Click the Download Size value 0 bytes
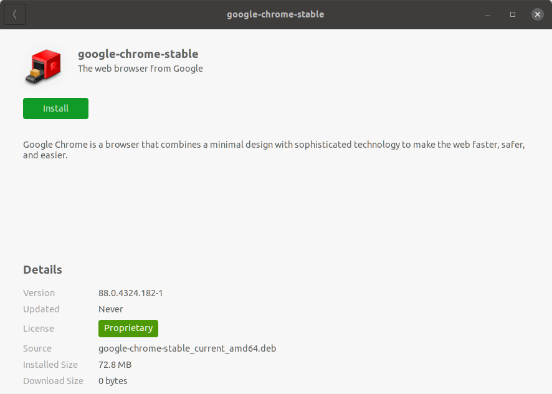The image size is (552, 394). 113,381
